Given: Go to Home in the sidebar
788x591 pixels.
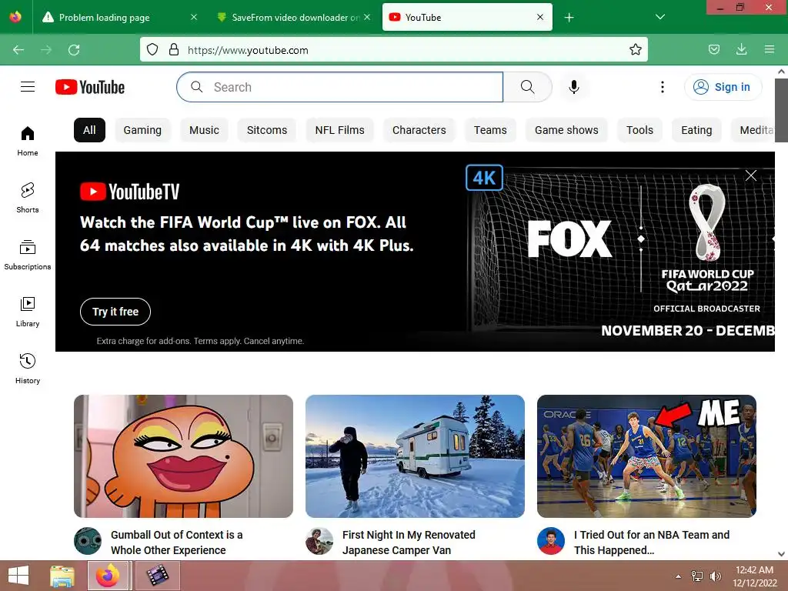Looking at the screenshot, I should (28, 142).
